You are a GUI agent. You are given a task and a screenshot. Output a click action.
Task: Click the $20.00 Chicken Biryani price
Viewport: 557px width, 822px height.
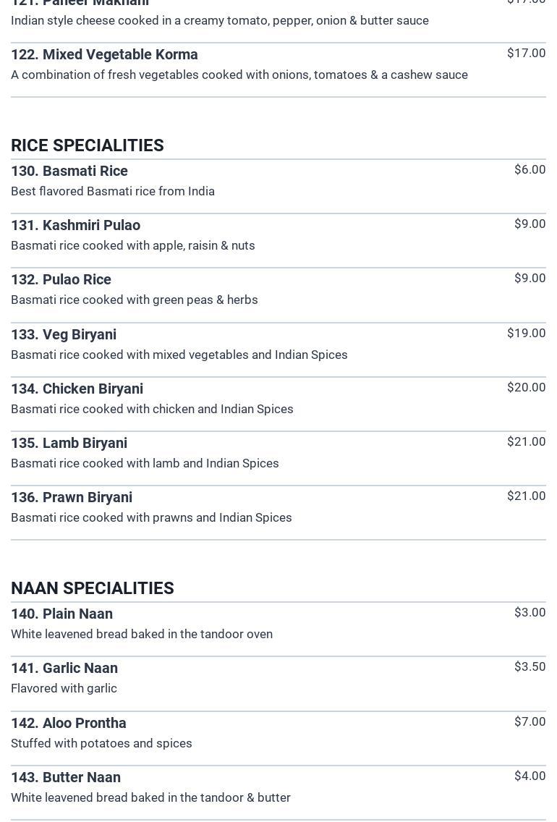(526, 387)
